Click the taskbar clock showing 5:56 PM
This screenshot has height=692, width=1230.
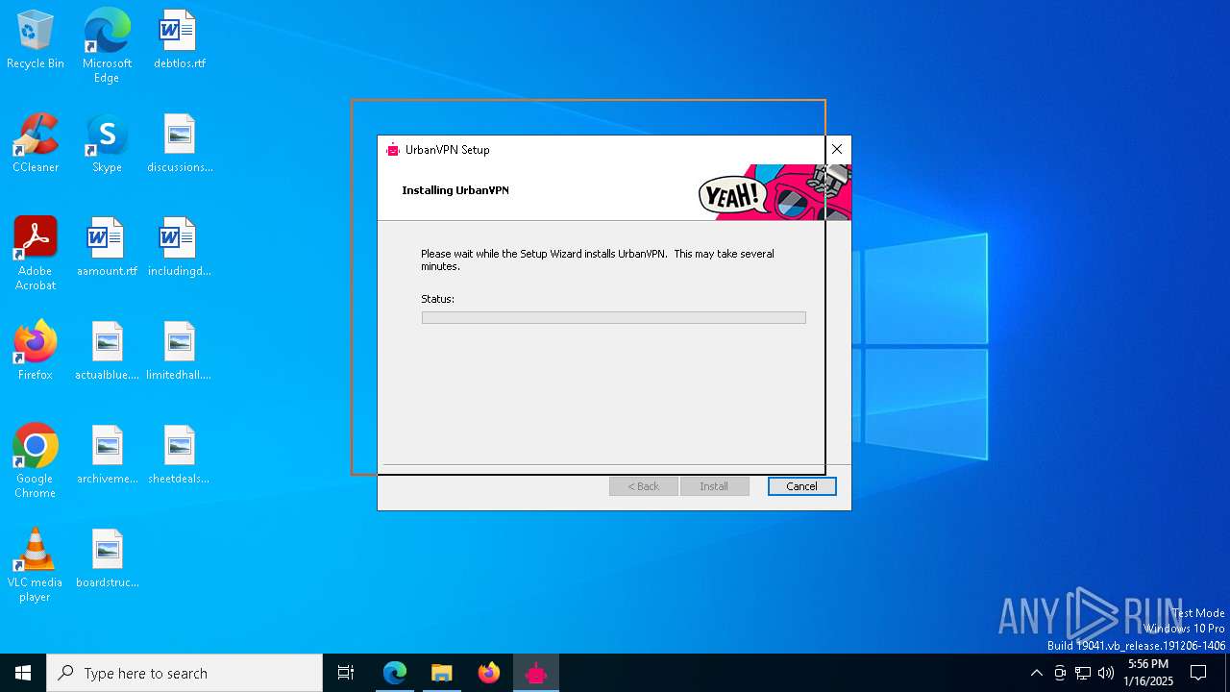click(1148, 673)
